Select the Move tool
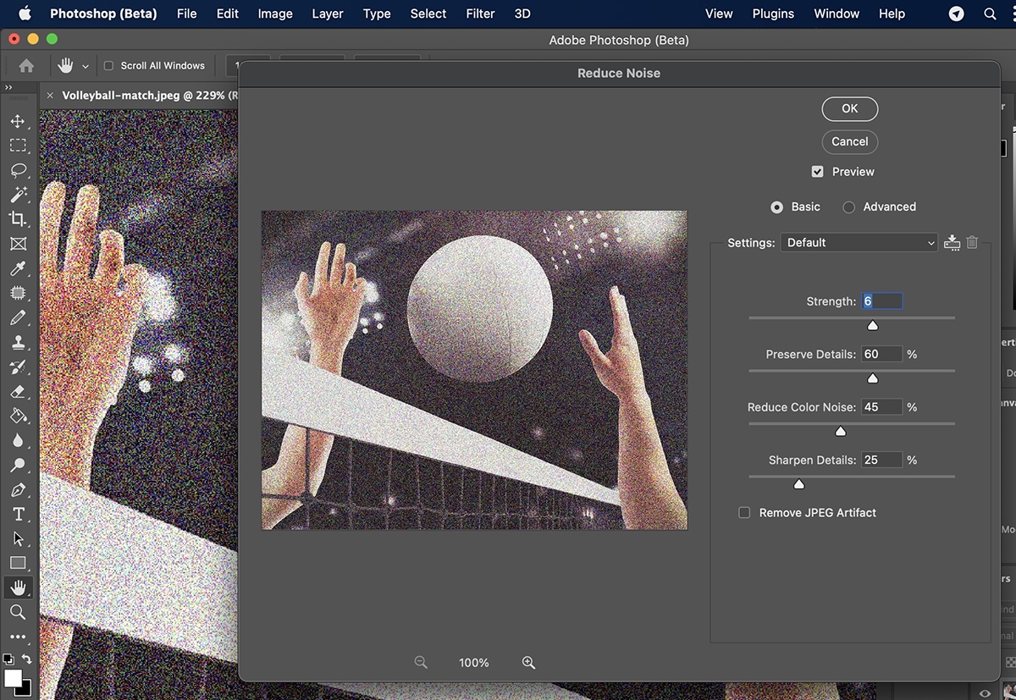Screen dimensions: 1016x700 [18, 121]
